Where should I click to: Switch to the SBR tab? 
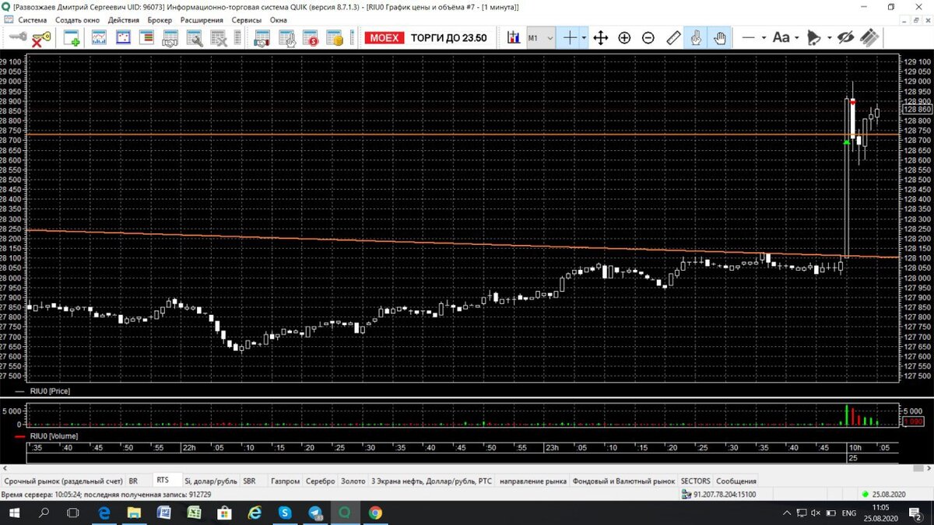(x=249, y=481)
